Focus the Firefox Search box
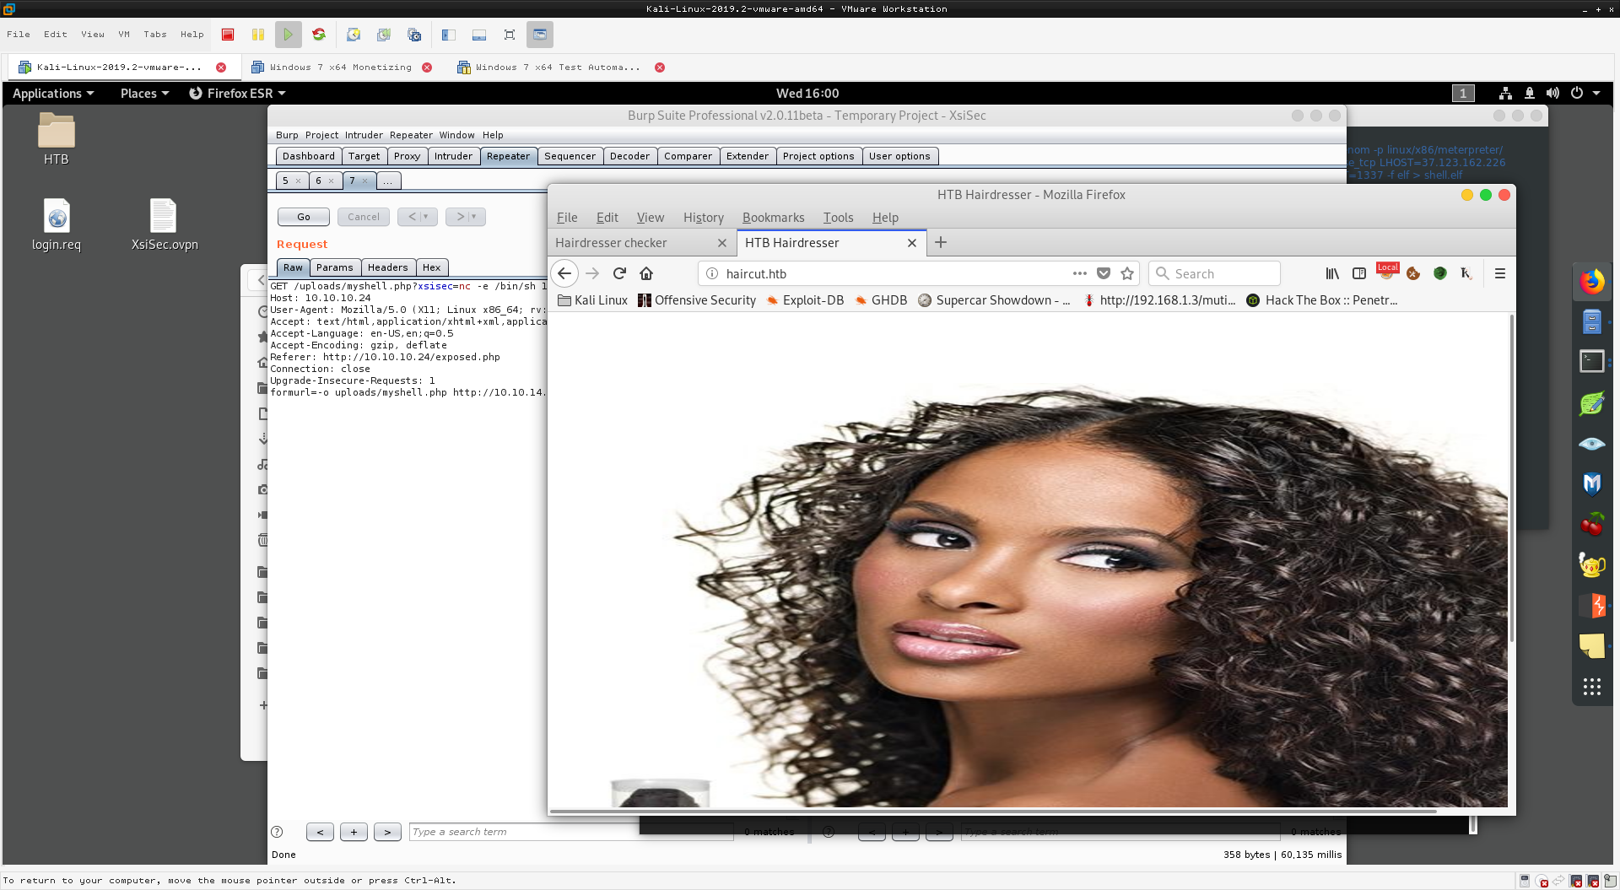Screen dimensions: 1620x890 1215,273
